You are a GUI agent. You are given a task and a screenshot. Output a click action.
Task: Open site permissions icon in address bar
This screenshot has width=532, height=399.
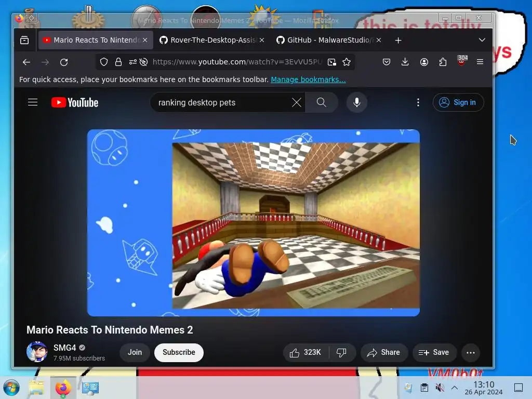pos(132,62)
